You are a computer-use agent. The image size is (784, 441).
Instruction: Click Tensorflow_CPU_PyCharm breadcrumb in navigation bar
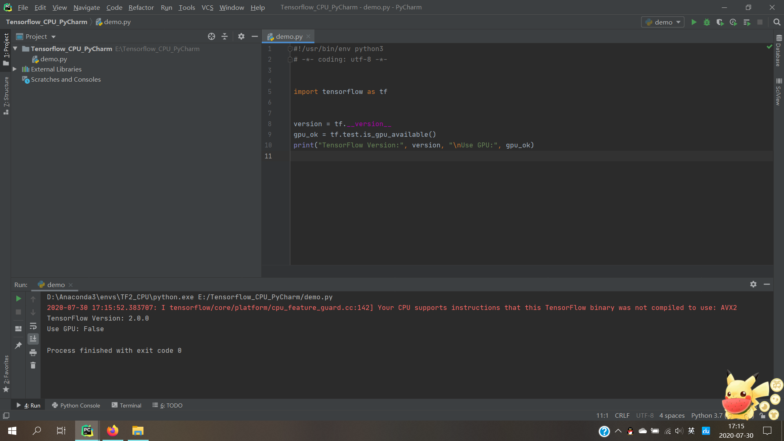(47, 22)
